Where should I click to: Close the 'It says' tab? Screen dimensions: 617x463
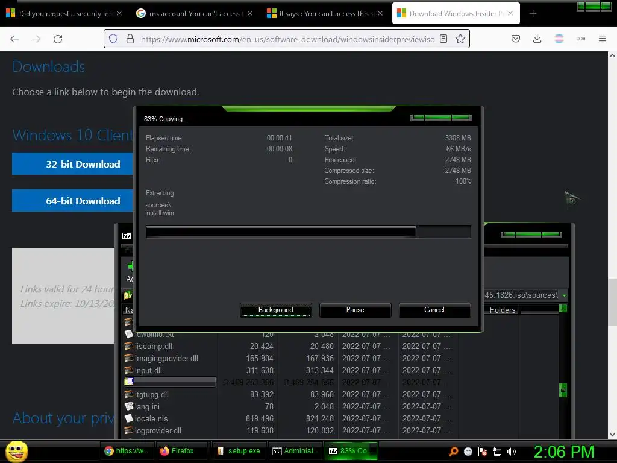point(380,13)
